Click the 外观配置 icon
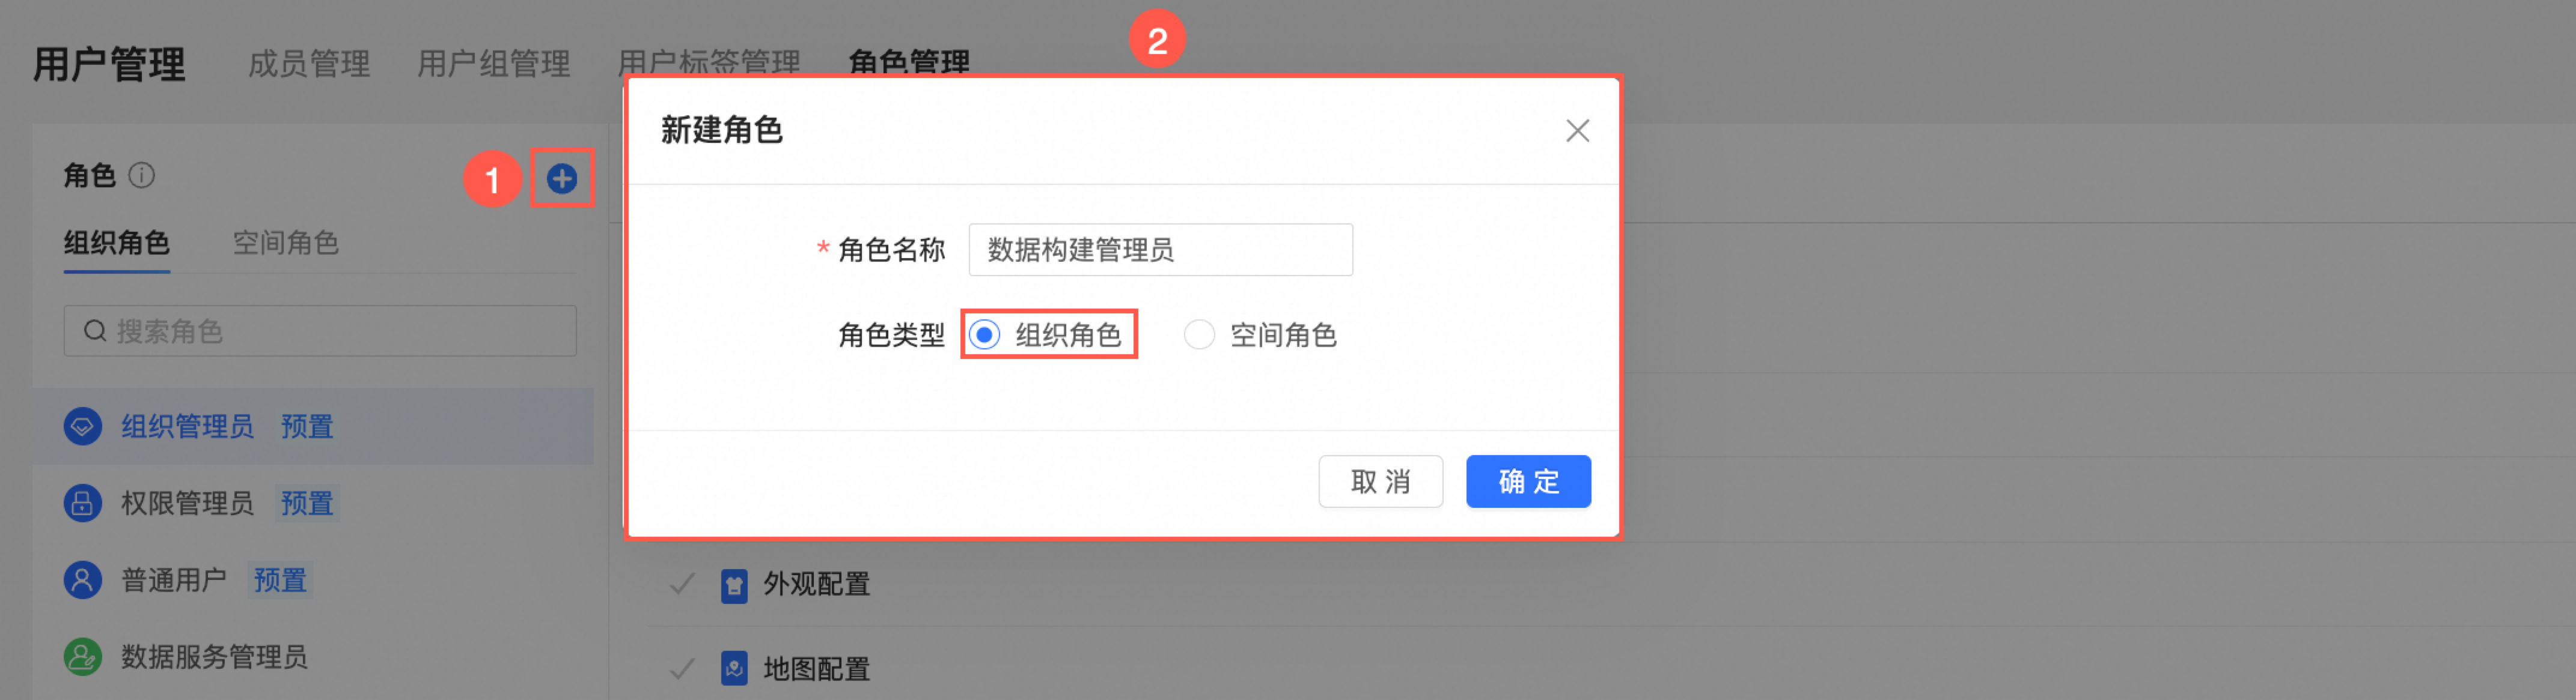The height and width of the screenshot is (700, 2576). [x=734, y=585]
